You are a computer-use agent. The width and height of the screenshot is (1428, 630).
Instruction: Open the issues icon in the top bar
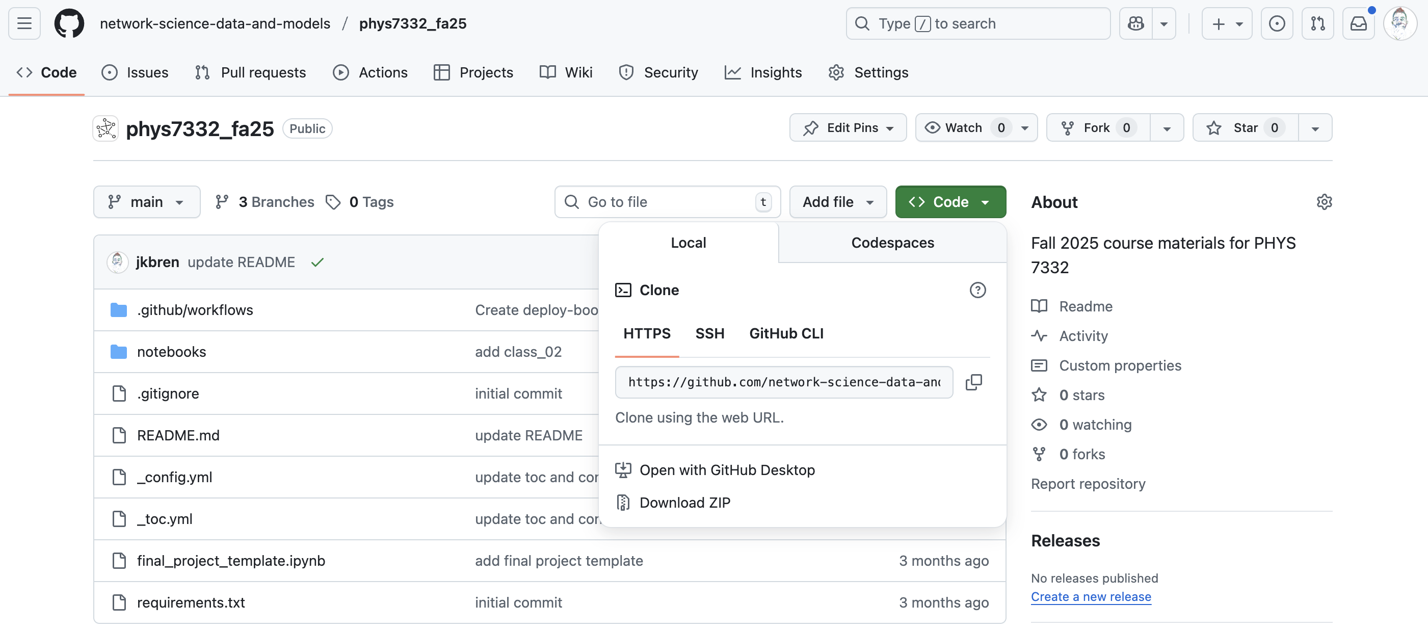1277,23
